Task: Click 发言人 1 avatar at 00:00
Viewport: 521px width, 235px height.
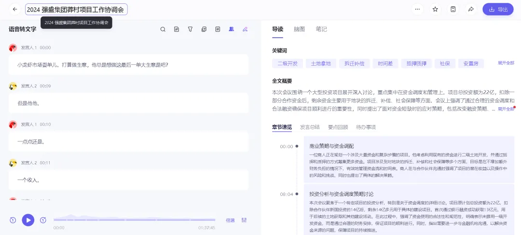Action: point(13,48)
